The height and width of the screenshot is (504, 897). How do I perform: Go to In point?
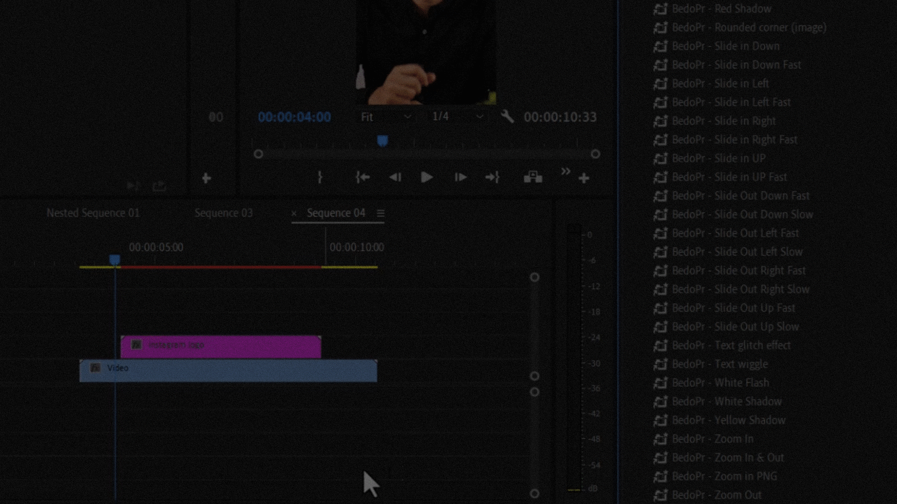[x=363, y=177]
